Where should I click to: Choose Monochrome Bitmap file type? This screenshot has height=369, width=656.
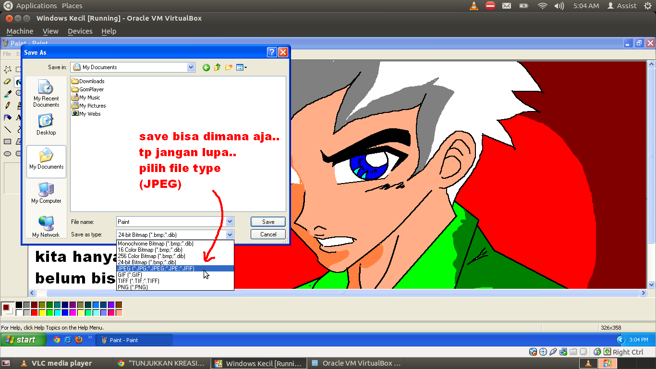coord(175,244)
